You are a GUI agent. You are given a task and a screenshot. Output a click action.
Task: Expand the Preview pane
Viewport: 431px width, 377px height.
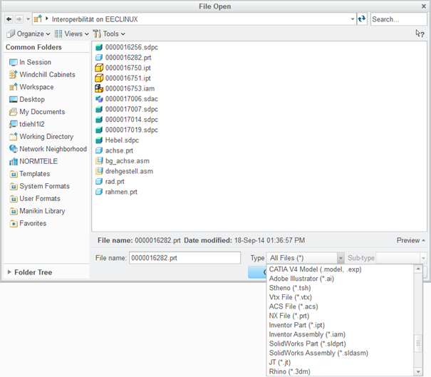click(410, 240)
